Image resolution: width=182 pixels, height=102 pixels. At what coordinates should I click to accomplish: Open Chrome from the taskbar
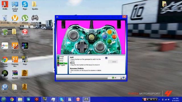pos(12,99)
